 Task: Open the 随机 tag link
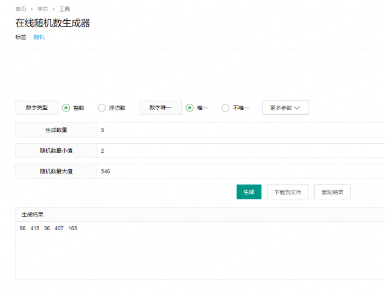pyautogui.click(x=39, y=37)
